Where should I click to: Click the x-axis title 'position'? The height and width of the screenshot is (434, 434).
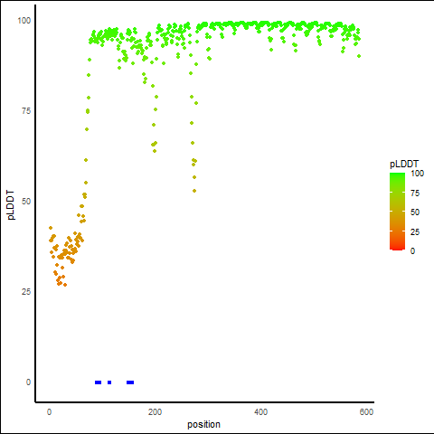point(203,424)
